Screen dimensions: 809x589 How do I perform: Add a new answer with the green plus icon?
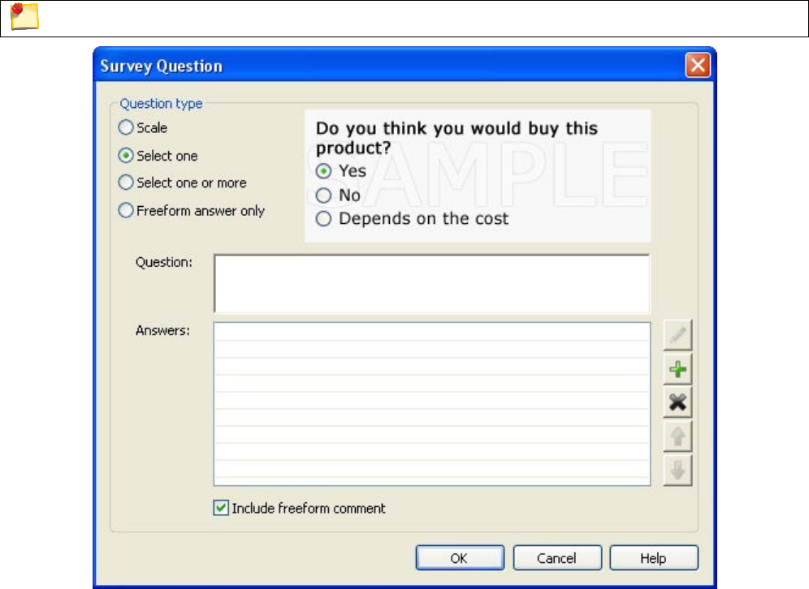(x=677, y=370)
